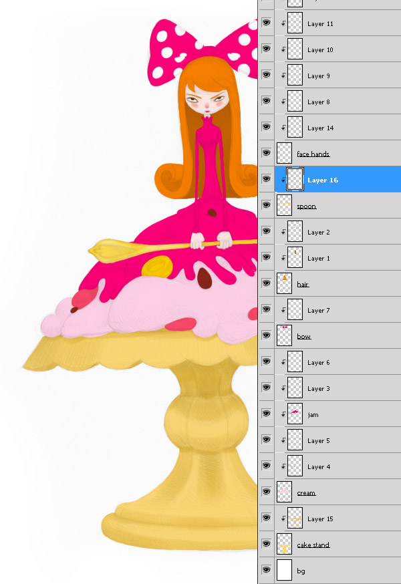
Task: Click the Layer 7 thumbnail
Action: (x=295, y=309)
